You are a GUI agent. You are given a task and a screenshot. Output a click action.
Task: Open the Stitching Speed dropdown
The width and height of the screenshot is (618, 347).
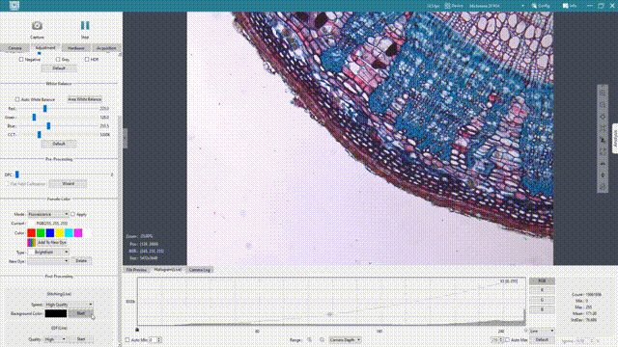pyautogui.click(x=69, y=305)
